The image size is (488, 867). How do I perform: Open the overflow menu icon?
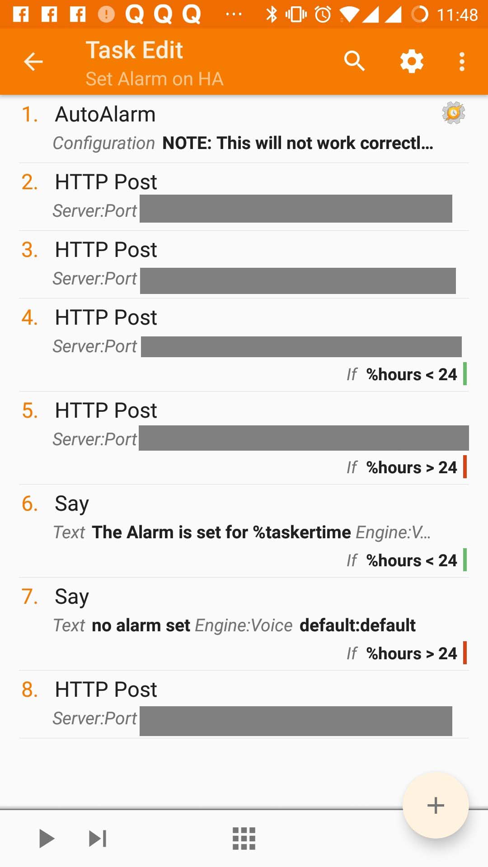click(461, 61)
